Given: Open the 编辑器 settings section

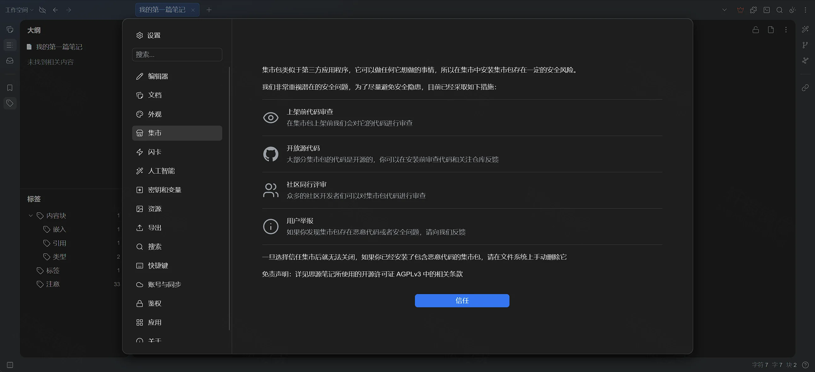Looking at the screenshot, I should tap(177, 76).
